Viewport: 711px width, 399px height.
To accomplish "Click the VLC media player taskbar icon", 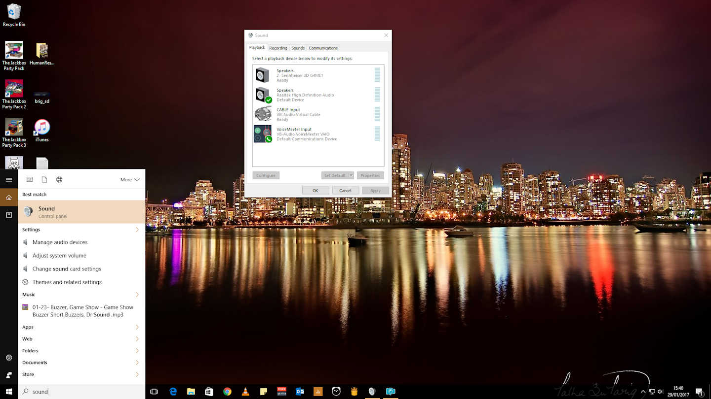I will tap(245, 392).
